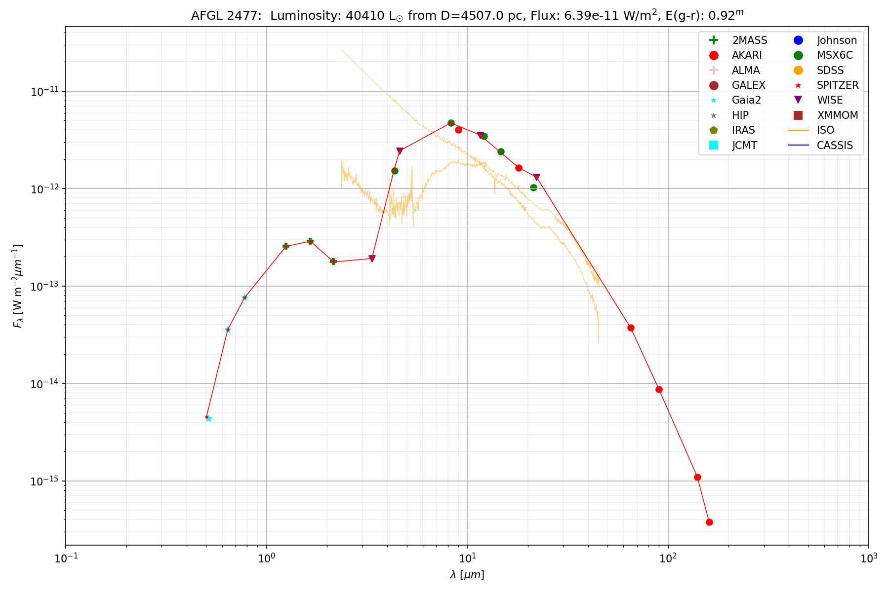The height and width of the screenshot is (592, 889).
Task: Click the x-axis wavelength label λ [μm]
Action: click(467, 575)
